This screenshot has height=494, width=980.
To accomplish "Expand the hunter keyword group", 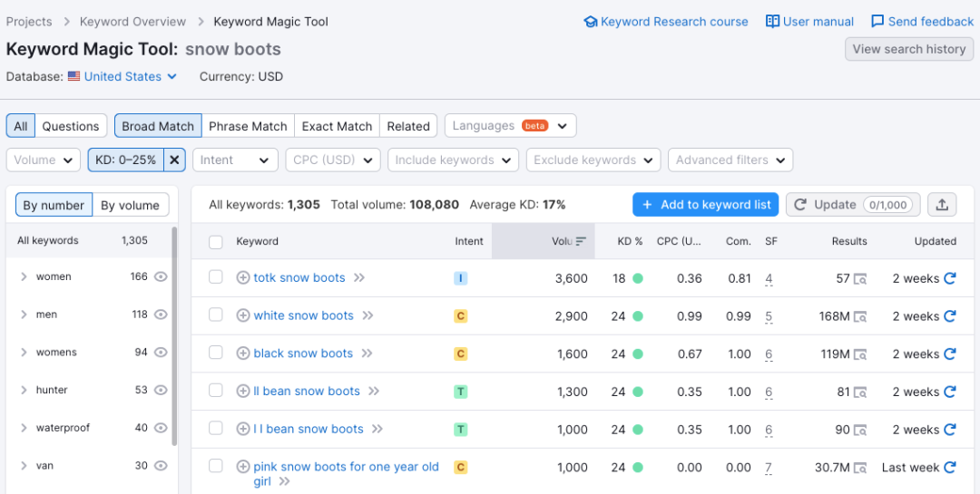I will point(24,391).
